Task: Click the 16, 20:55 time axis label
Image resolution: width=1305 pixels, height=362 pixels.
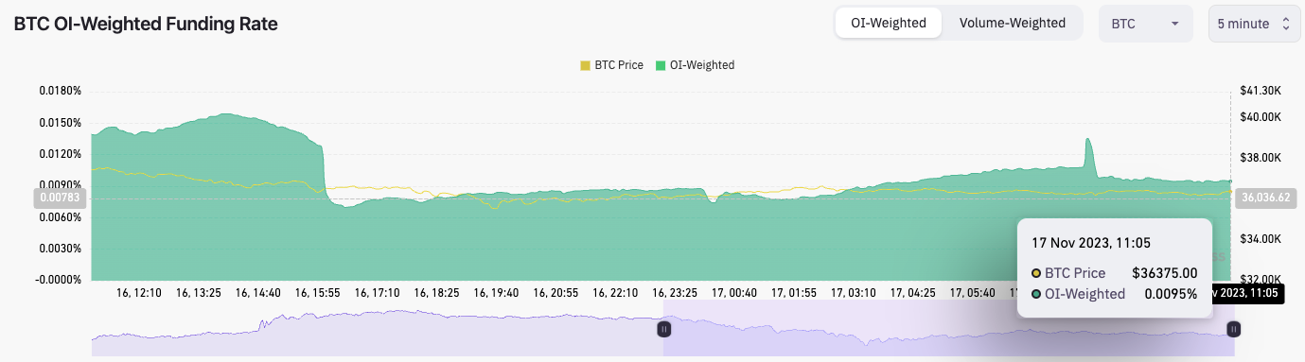Action: pos(556,293)
